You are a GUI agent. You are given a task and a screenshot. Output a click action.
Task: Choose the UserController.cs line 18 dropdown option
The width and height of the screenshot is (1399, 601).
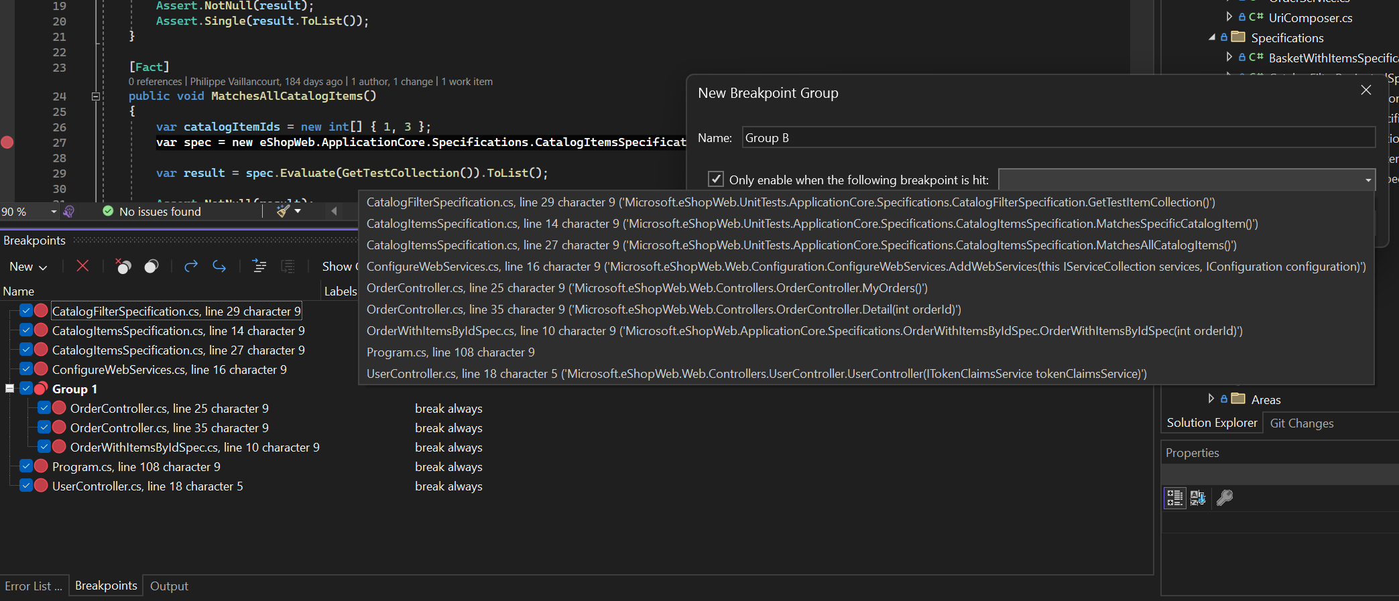click(756, 374)
